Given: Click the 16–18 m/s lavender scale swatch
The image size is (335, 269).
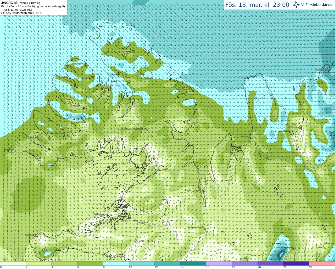Looking at the screenshot, I should [219, 264].
